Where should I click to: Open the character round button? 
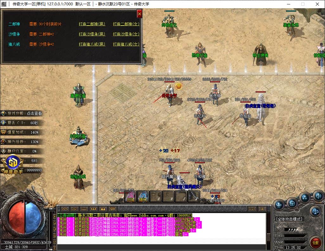[279, 205]
